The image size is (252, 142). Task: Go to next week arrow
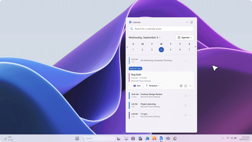196,47
